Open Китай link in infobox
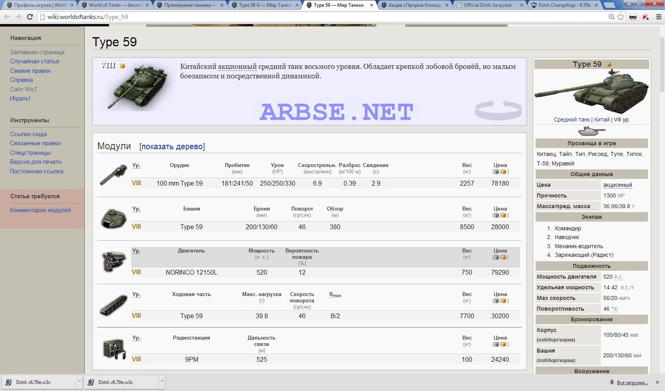This screenshot has width=665, height=391. point(602,120)
